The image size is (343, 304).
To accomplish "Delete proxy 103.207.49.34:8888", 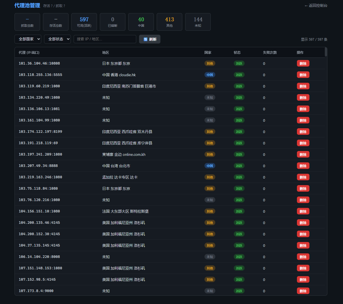I will pos(303,166).
